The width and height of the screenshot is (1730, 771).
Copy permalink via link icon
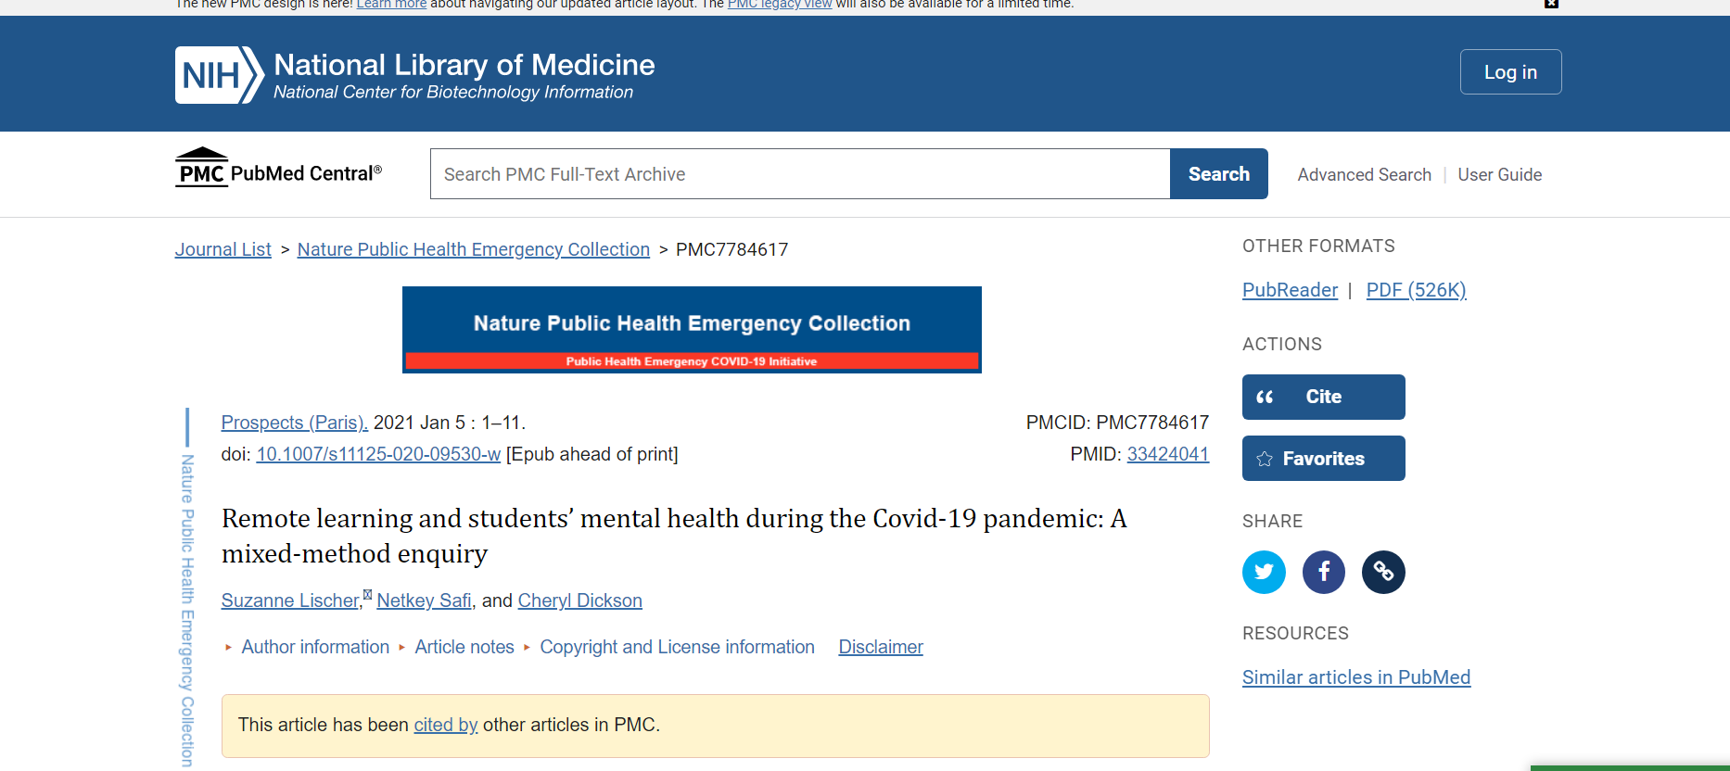1383,572
